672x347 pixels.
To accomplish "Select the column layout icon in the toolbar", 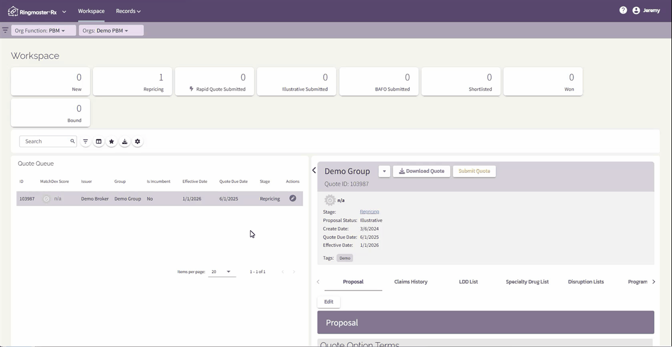I will pos(99,141).
